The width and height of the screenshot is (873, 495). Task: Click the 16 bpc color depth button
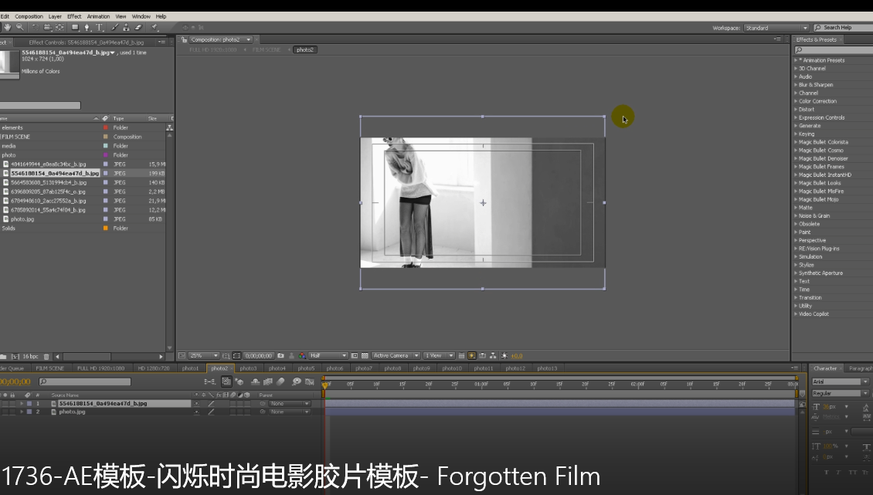pos(31,356)
